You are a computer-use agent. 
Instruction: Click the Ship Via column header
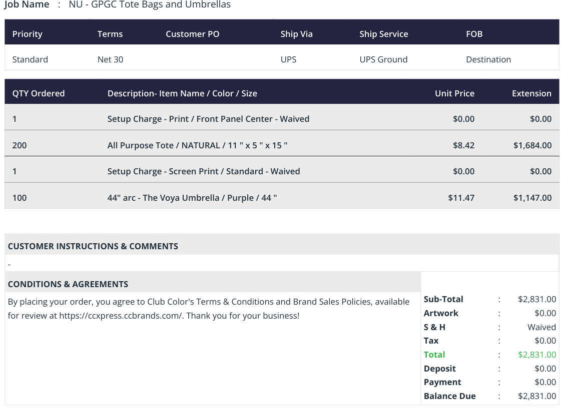point(296,34)
